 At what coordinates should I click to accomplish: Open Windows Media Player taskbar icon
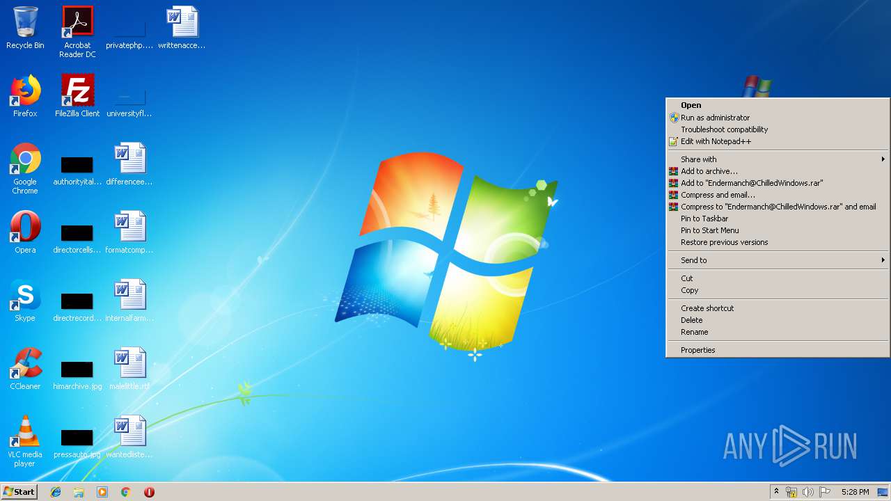(102, 492)
